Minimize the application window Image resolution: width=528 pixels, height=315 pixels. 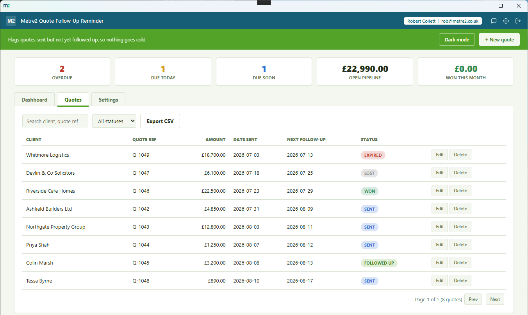point(483,6)
